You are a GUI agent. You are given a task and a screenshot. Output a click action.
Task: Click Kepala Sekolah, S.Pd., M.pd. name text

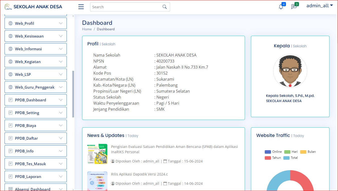coord(290,96)
